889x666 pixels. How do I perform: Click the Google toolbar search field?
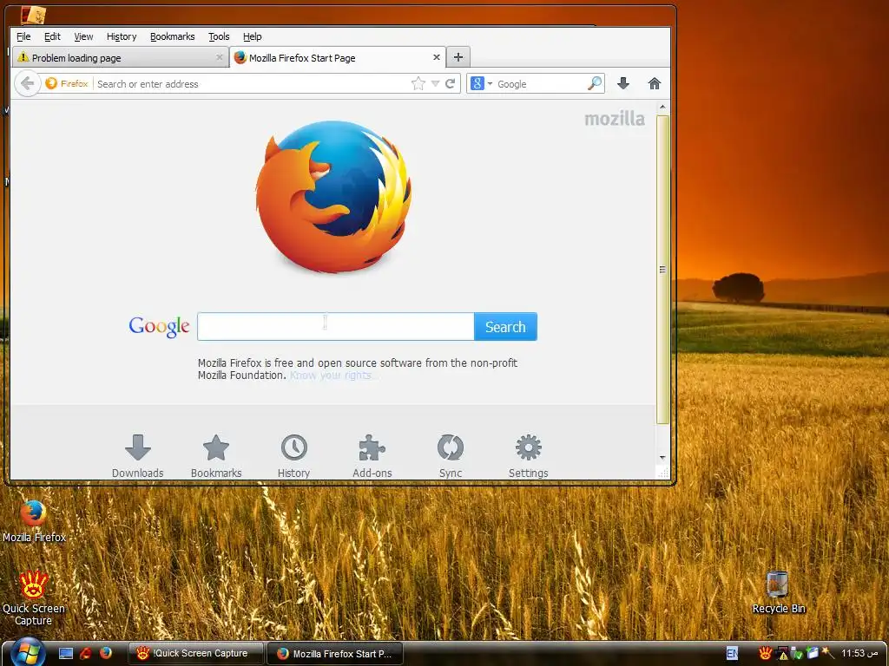tap(540, 84)
